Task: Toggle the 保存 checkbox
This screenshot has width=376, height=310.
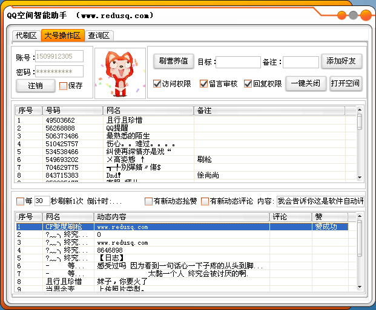Action: (63, 86)
